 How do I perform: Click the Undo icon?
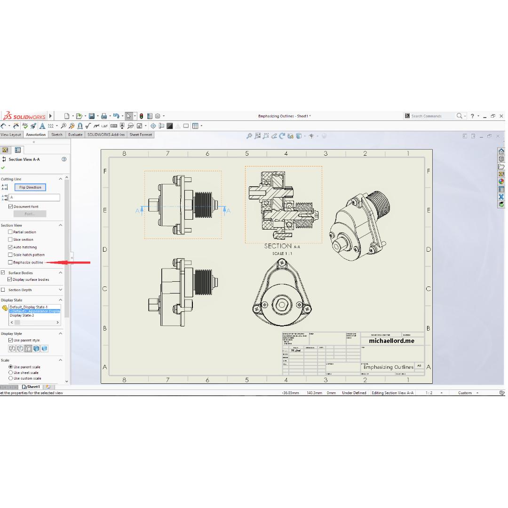[x=116, y=116]
